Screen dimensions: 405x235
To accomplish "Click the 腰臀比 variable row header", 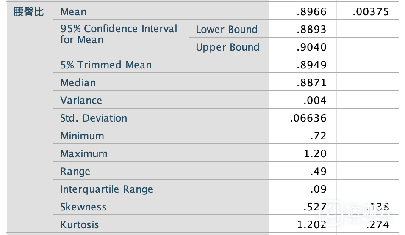I will click(x=29, y=12).
